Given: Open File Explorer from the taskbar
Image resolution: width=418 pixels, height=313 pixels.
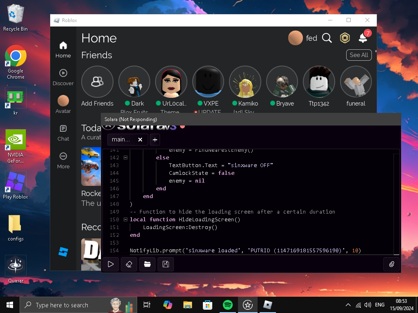Looking at the screenshot, I should [x=188, y=305].
